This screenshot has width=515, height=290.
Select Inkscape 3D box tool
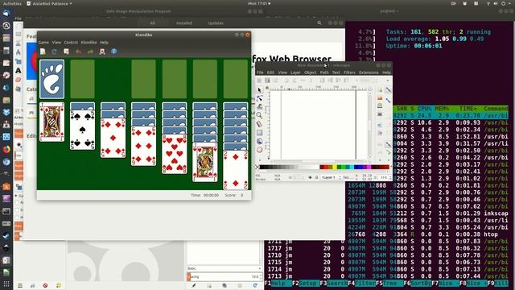click(259, 141)
